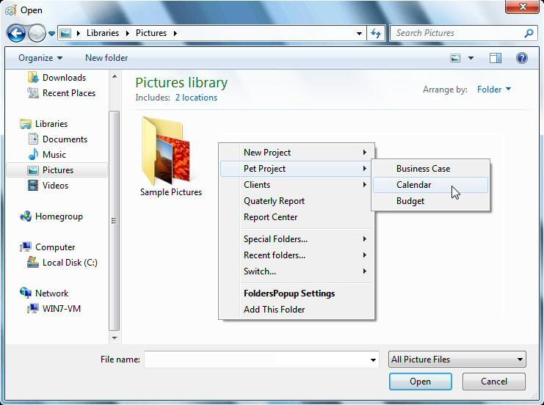Click the Cancel button
Viewport: 544px width, 405px height.
[493, 382]
